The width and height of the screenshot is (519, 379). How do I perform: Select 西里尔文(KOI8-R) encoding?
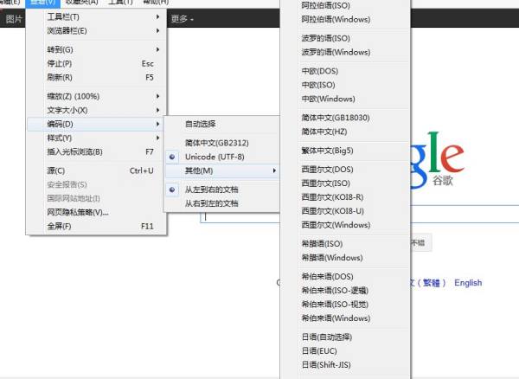[x=331, y=197]
